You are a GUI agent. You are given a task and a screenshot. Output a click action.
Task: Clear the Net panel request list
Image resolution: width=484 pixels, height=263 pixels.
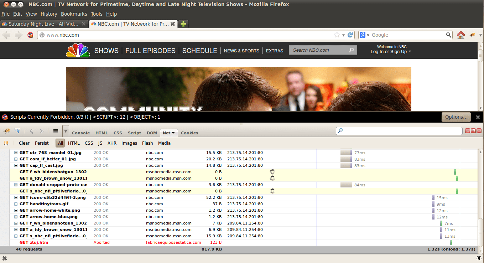[x=24, y=143]
